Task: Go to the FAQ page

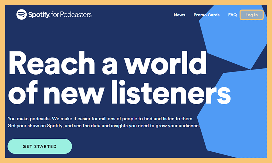Action: [232, 15]
